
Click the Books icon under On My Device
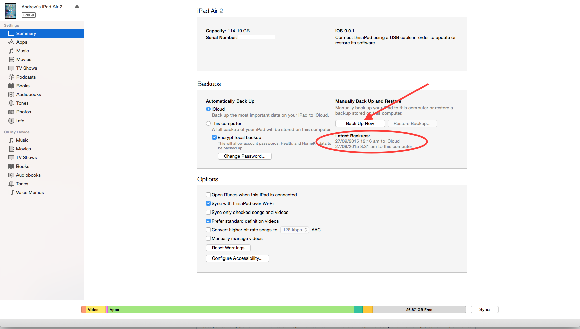(x=11, y=166)
